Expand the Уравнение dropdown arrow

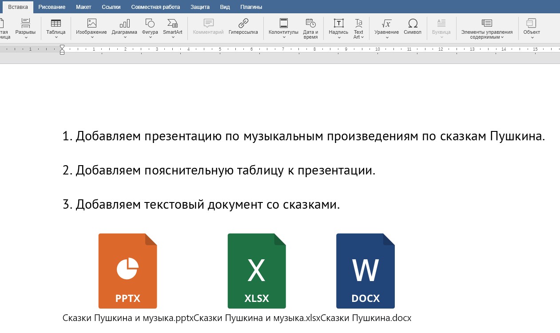pos(386,37)
